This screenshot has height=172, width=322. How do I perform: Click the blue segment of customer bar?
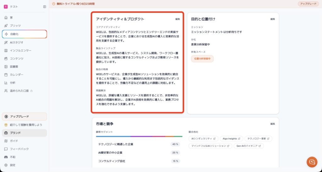click(x=113, y=136)
